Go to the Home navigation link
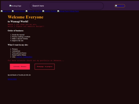The height and width of the screenshot is (104, 139). click(6, 11)
